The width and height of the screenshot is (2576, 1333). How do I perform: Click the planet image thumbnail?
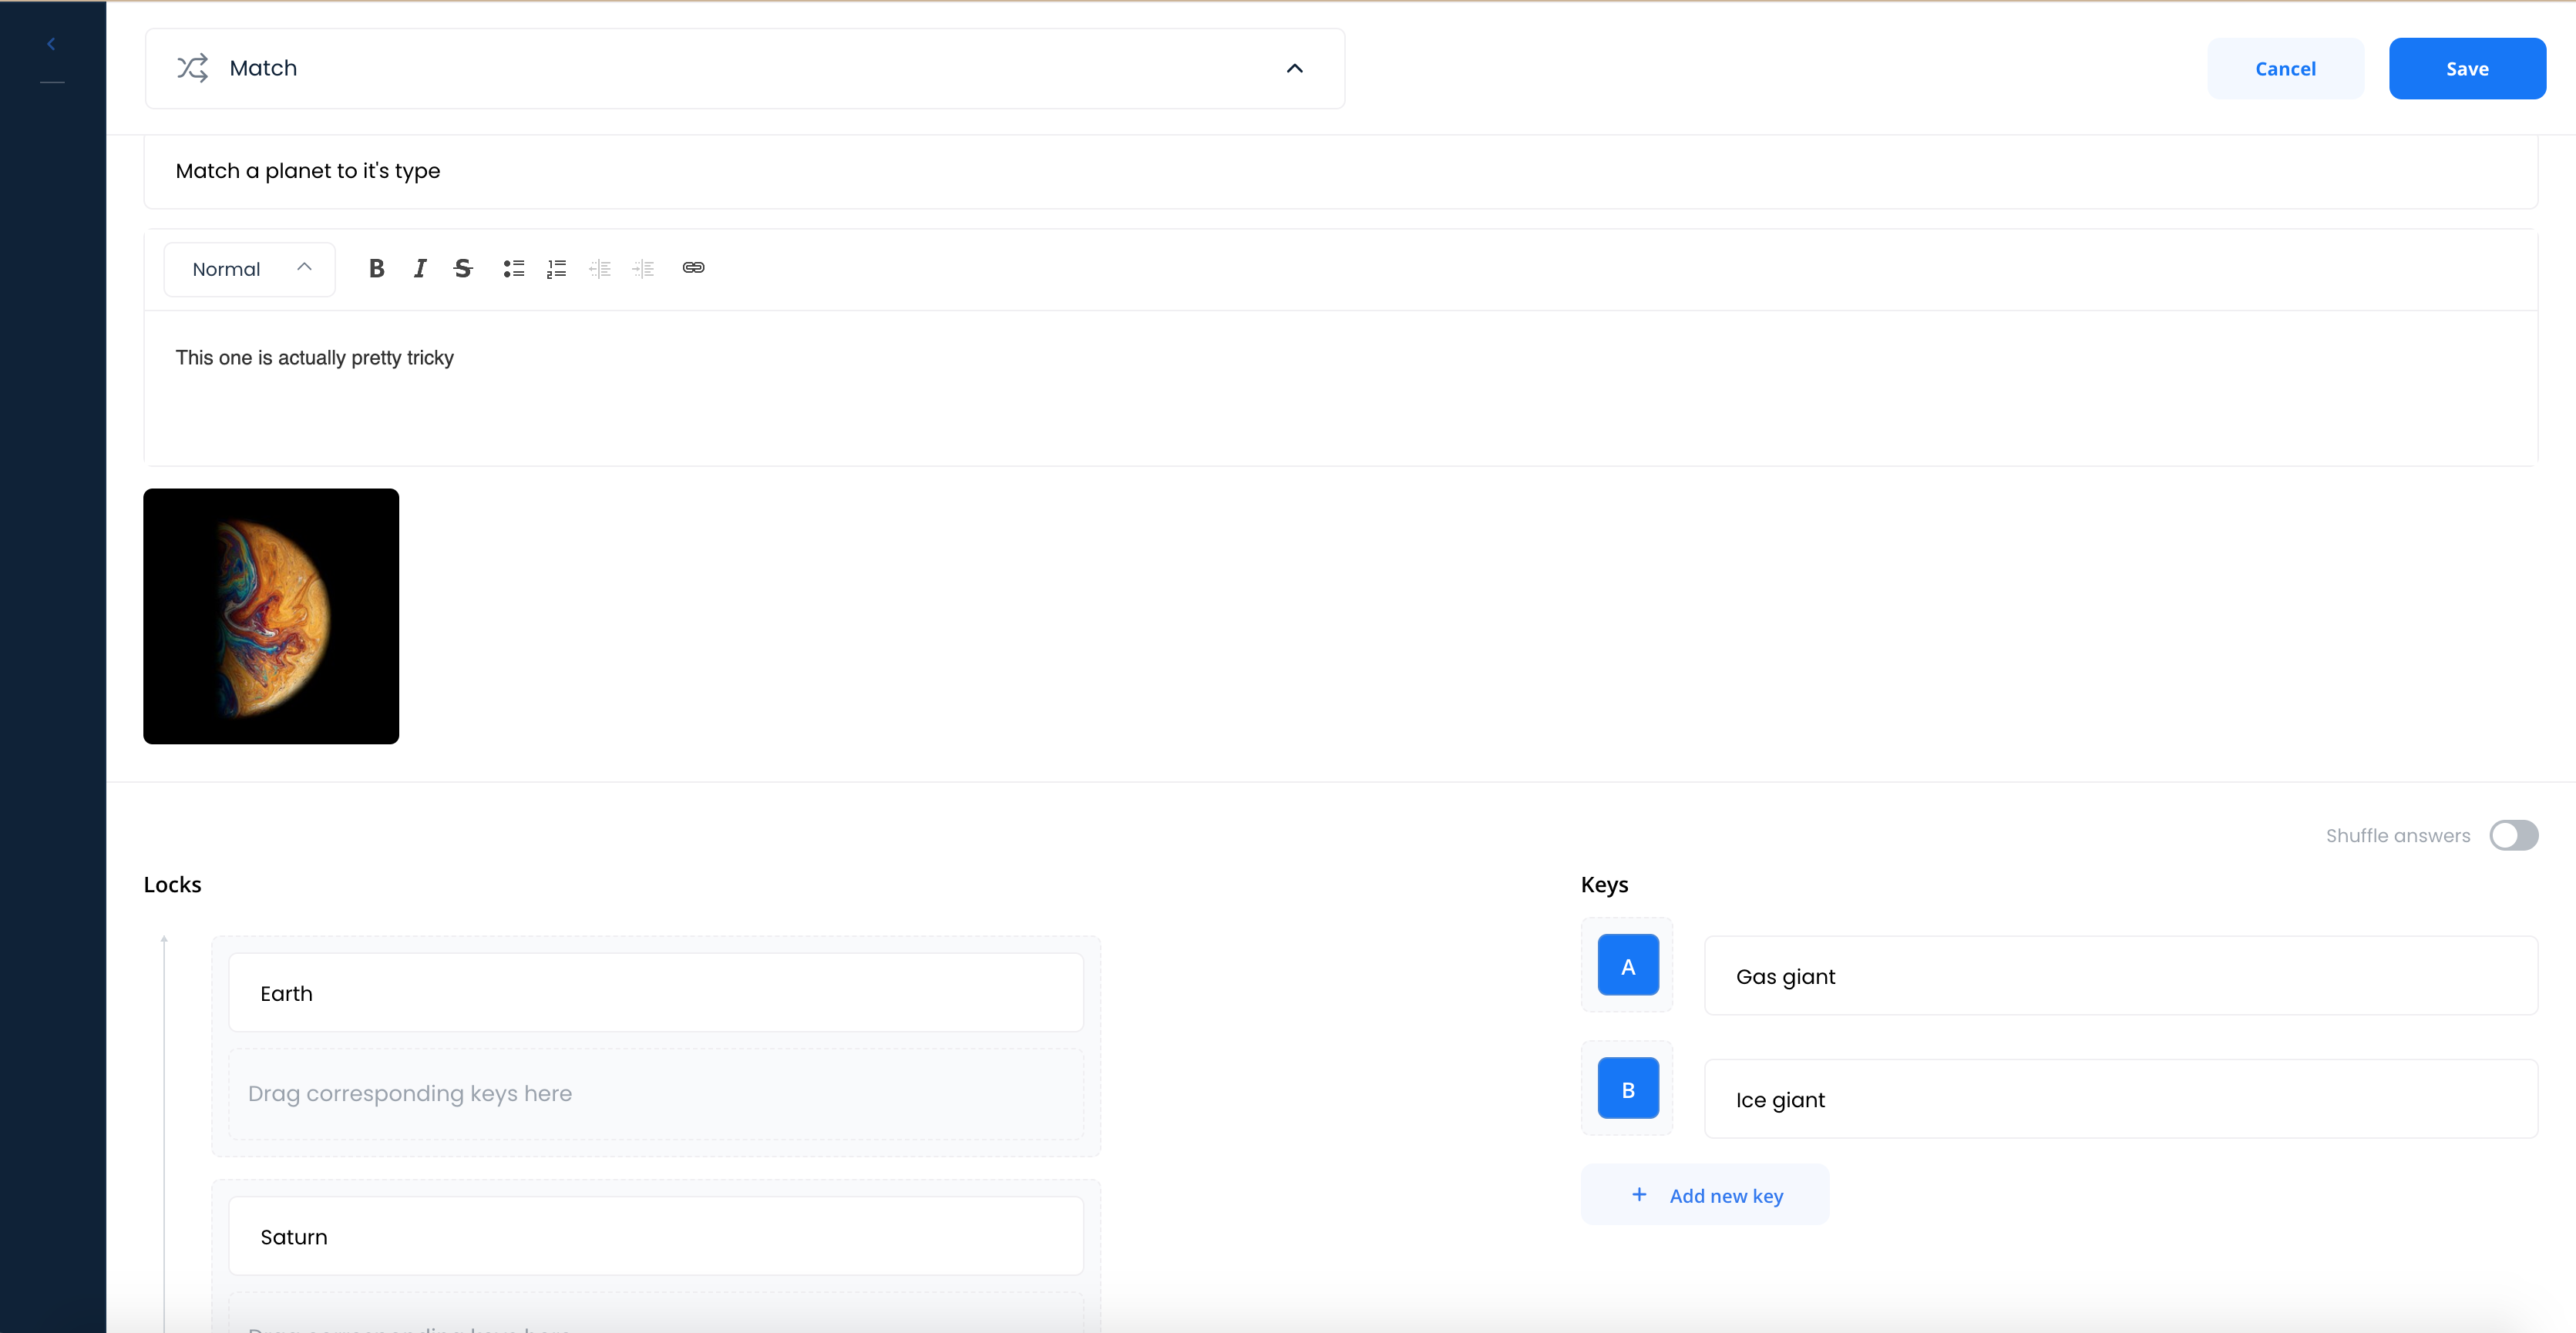271,616
